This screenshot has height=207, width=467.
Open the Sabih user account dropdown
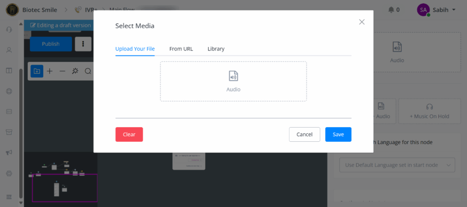436,10
